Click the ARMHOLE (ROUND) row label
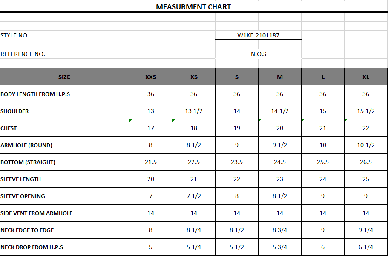Screen dimensions: 388x256 click(26, 145)
